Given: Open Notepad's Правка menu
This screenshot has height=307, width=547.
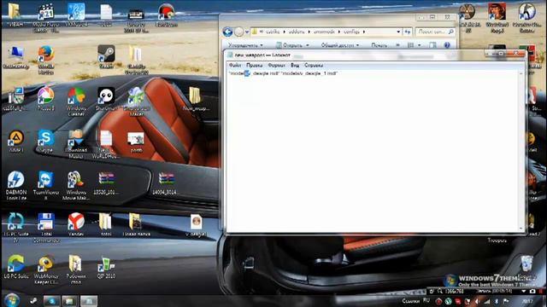Looking at the screenshot, I should [x=255, y=65].
